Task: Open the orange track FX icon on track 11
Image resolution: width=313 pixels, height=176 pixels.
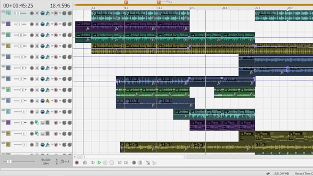Action: [47, 101]
